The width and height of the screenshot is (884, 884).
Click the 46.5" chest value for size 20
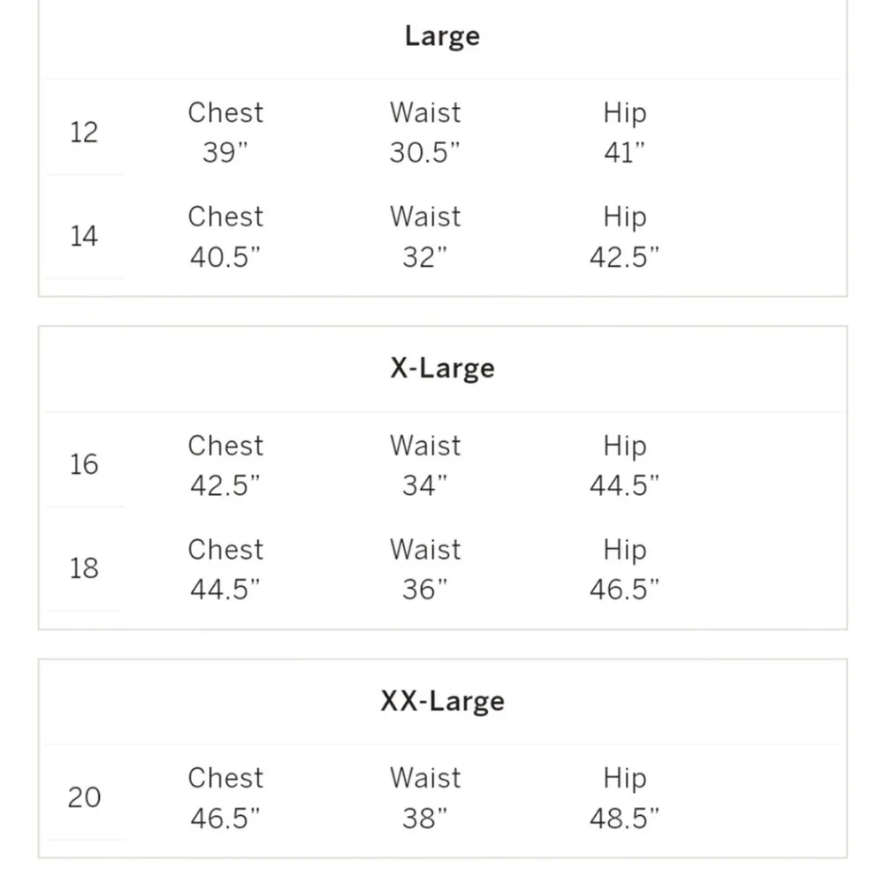click(x=225, y=818)
